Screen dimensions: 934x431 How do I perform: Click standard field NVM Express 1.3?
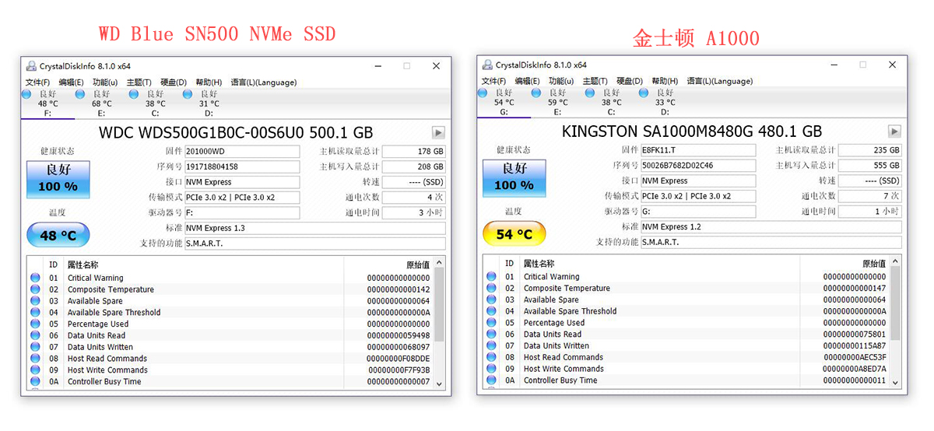(315, 228)
